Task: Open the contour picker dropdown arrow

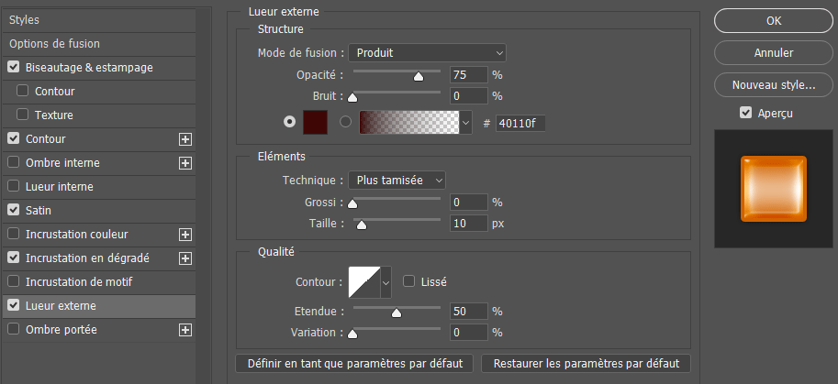Action: [385, 282]
